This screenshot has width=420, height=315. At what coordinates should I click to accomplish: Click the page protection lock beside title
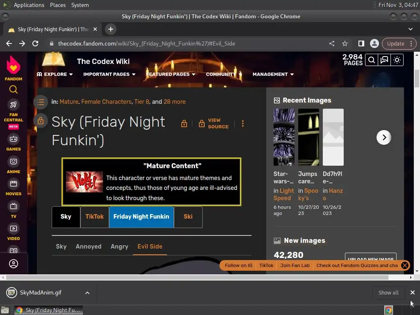coord(184,123)
